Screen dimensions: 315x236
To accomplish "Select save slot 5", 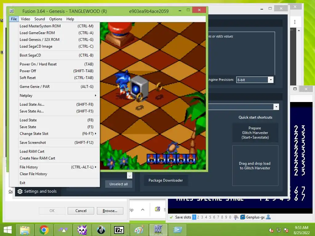I will [210, 217].
